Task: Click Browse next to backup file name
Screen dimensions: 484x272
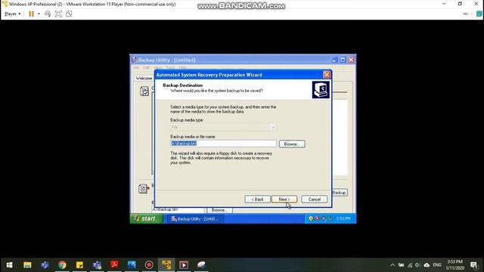Action: (x=292, y=144)
